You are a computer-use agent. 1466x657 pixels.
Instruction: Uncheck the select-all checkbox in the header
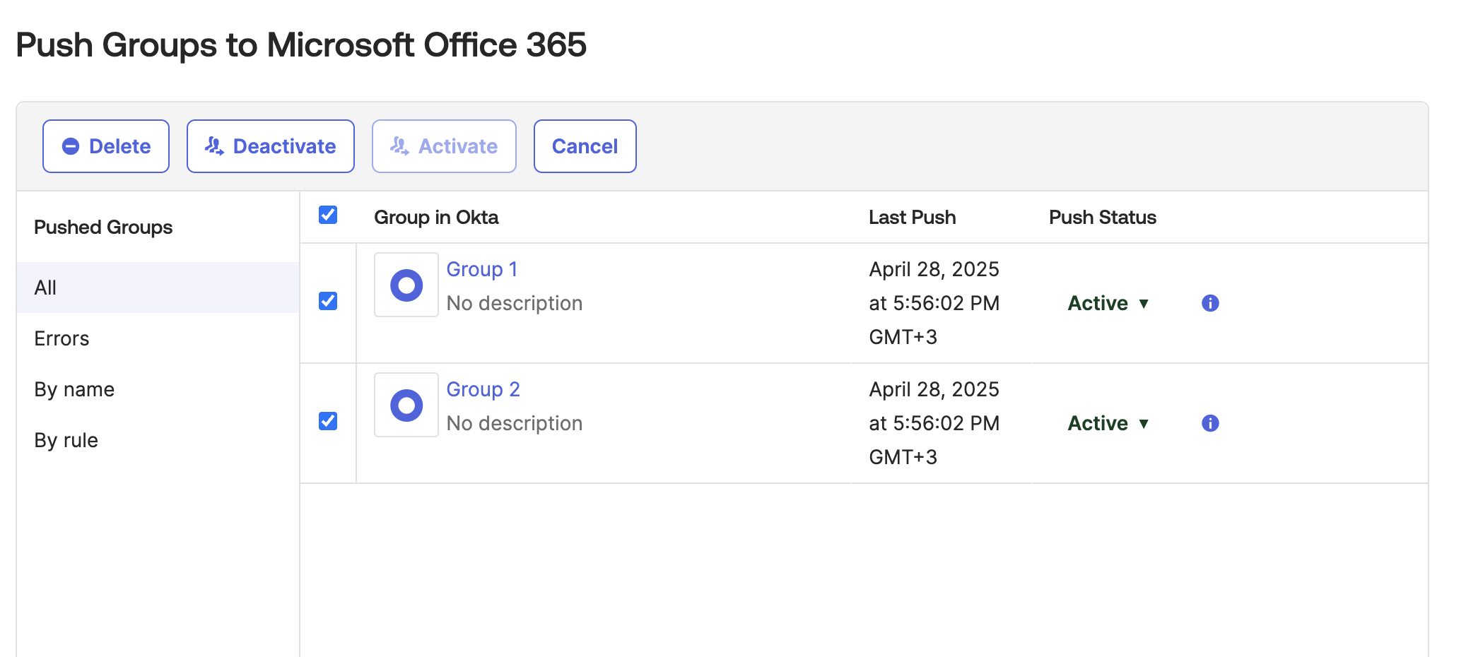(x=327, y=215)
